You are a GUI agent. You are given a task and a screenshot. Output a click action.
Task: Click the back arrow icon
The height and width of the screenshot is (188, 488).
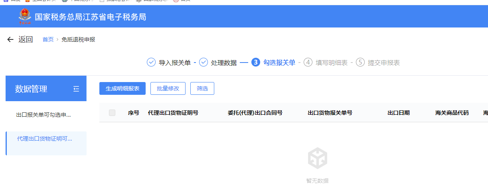10,39
